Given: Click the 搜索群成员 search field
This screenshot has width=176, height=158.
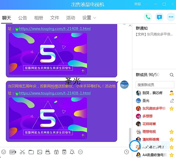Looking at the screenshot, I should pyautogui.click(x=155, y=85).
